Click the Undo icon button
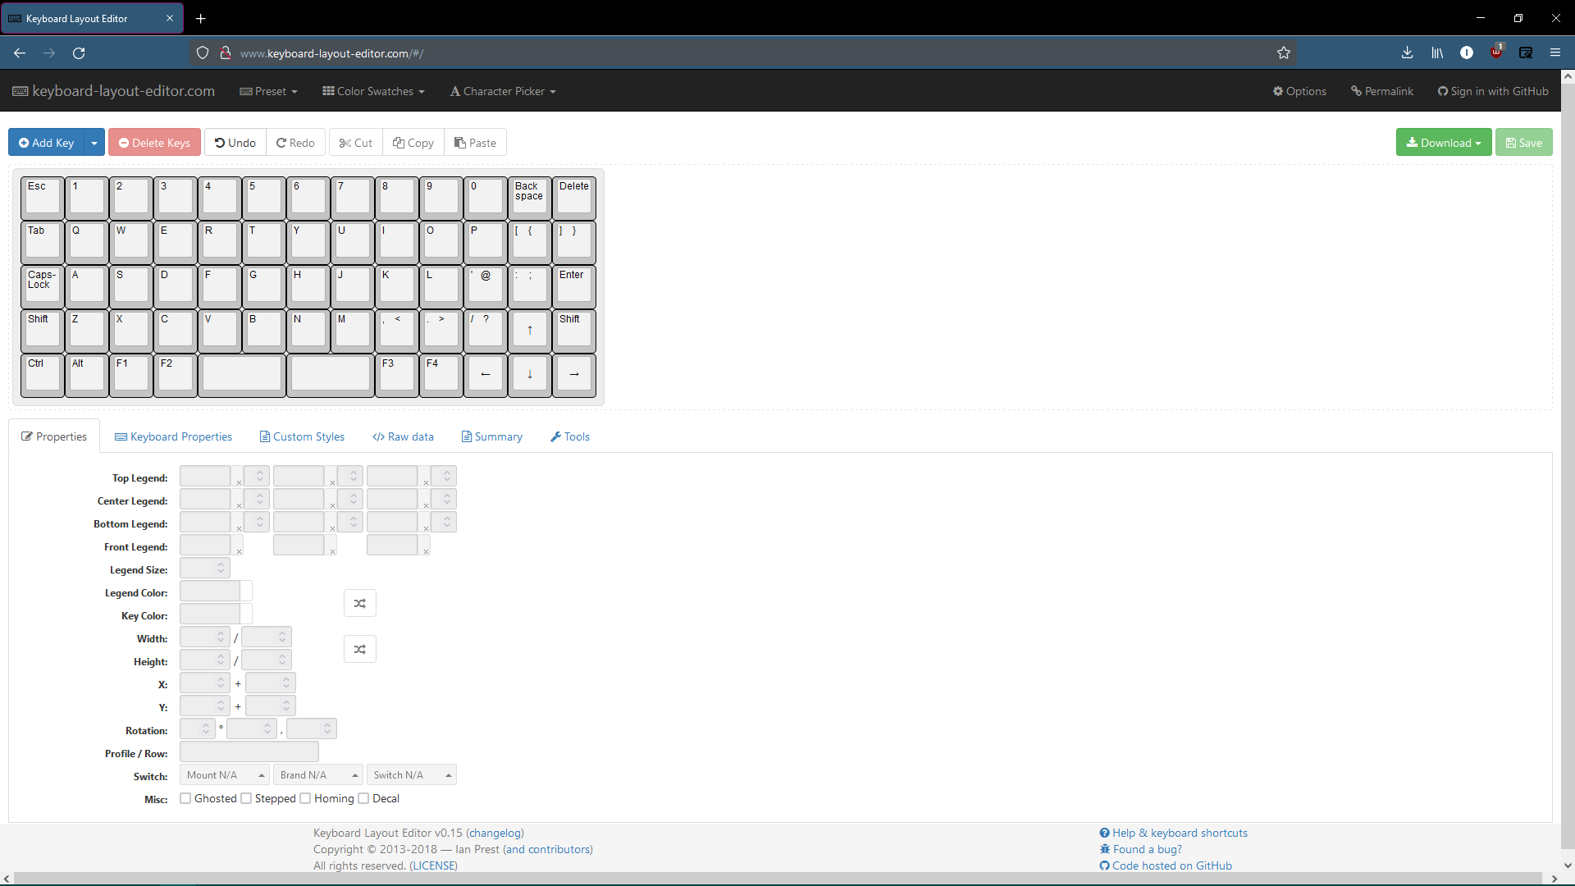This screenshot has width=1575, height=886. coord(235,143)
